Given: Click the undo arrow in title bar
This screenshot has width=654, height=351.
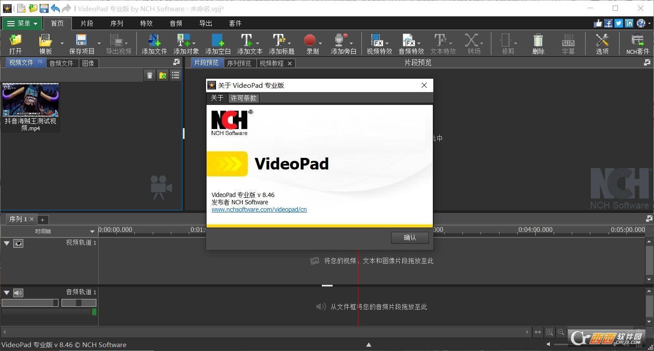Looking at the screenshot, I should 55,8.
